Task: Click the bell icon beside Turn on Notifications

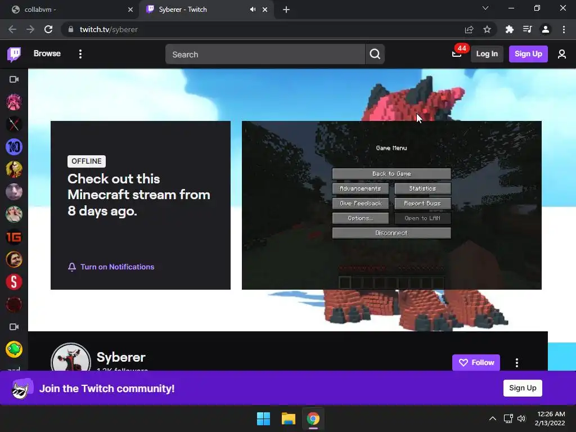Action: pos(72,267)
